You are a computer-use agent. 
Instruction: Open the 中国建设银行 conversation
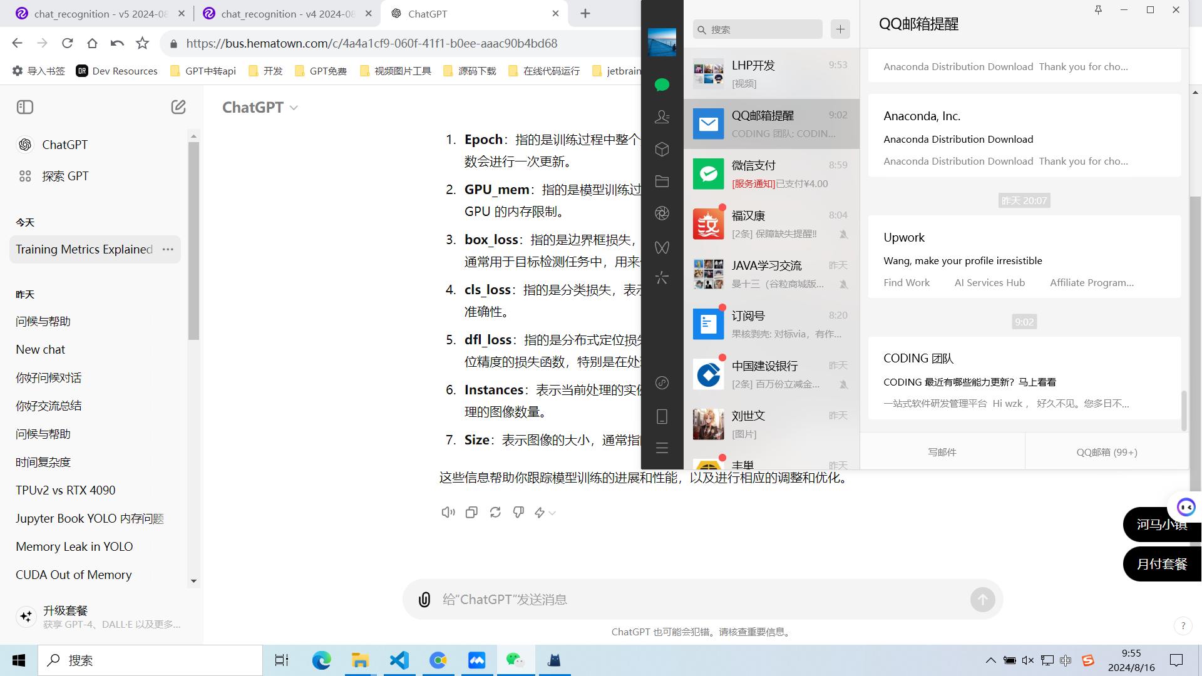pyautogui.click(x=771, y=374)
